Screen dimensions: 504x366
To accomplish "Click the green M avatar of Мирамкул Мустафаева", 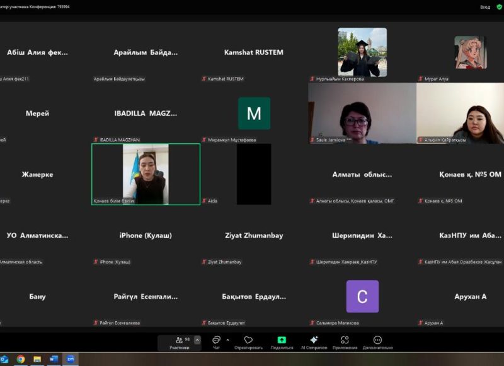I will coord(254,114).
